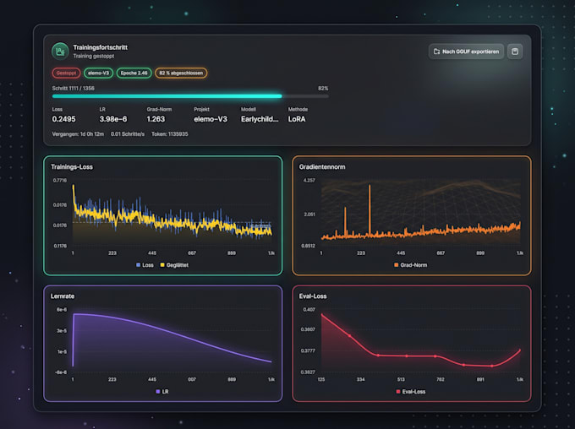Click the green Trainingsfortschritt training icon
The width and height of the screenshot is (575, 429).
(x=60, y=52)
